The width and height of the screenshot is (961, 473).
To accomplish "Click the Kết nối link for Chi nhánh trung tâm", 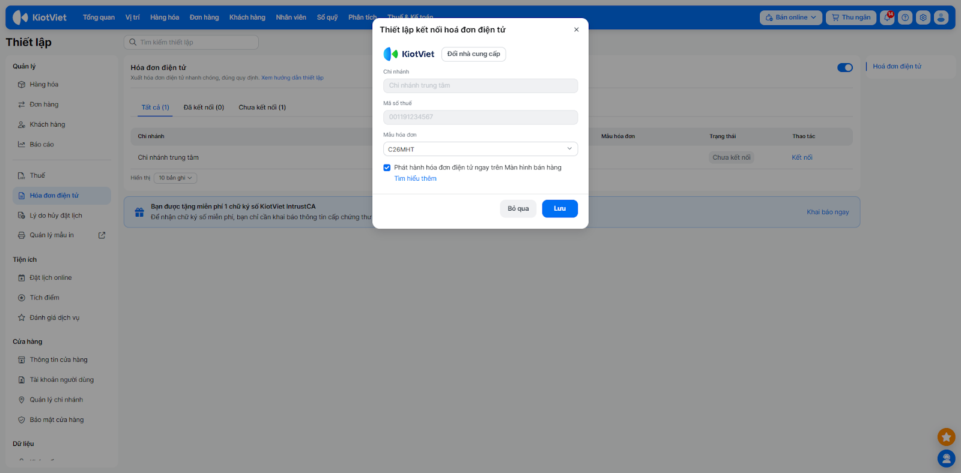I will pos(802,158).
